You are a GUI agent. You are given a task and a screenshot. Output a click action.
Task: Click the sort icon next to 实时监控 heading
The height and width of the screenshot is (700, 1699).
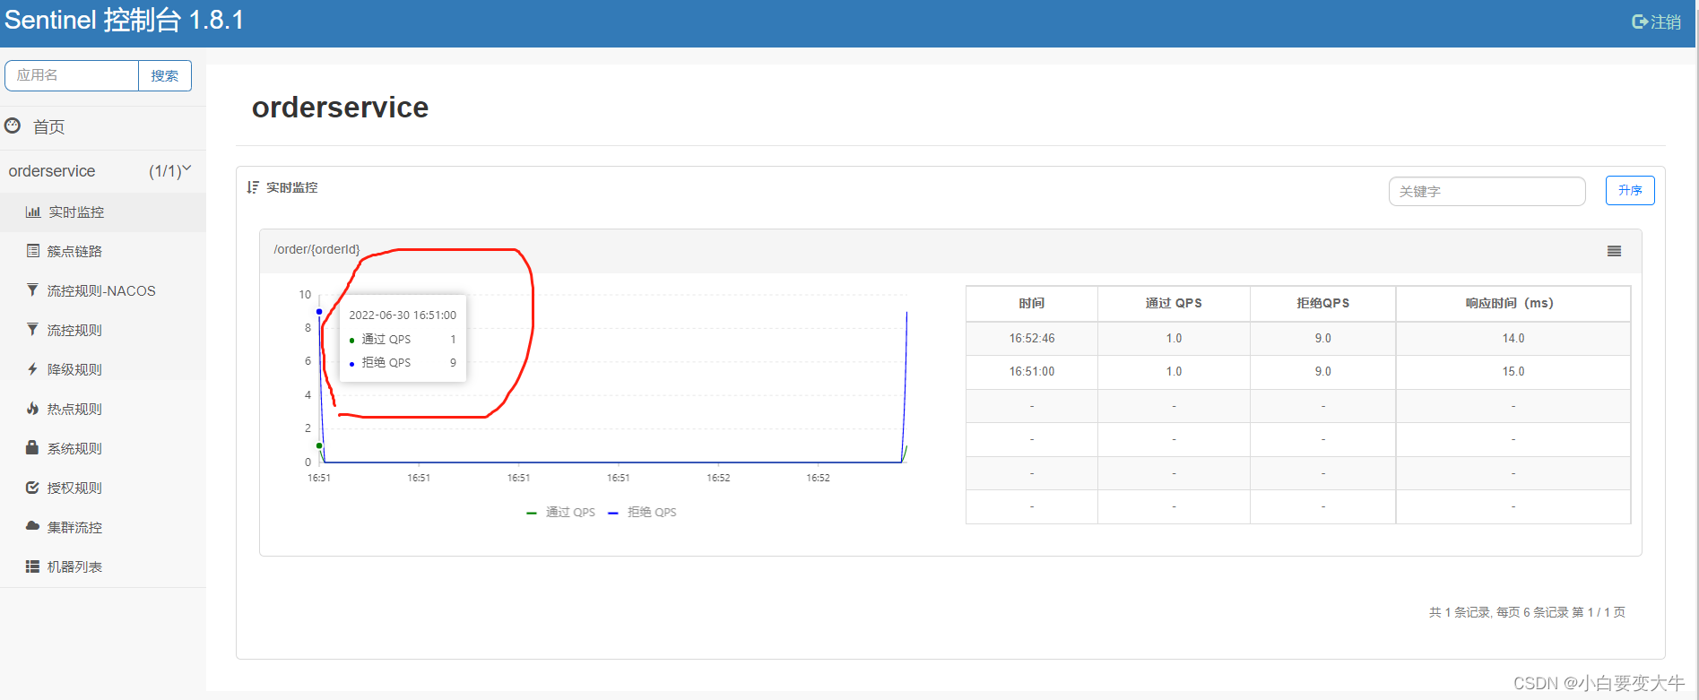click(253, 187)
